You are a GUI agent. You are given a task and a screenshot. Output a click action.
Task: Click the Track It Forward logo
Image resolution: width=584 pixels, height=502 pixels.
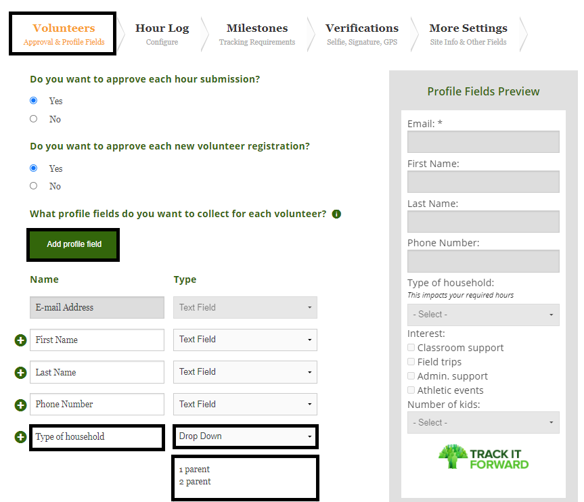click(483, 457)
